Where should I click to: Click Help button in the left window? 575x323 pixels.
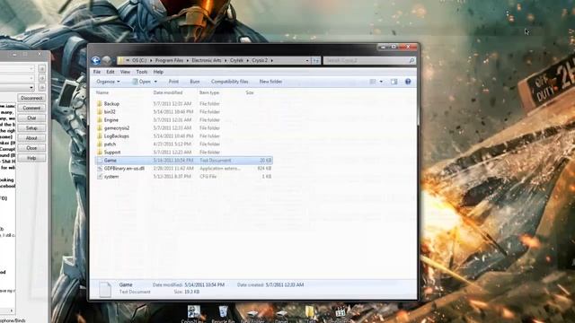coord(31,158)
